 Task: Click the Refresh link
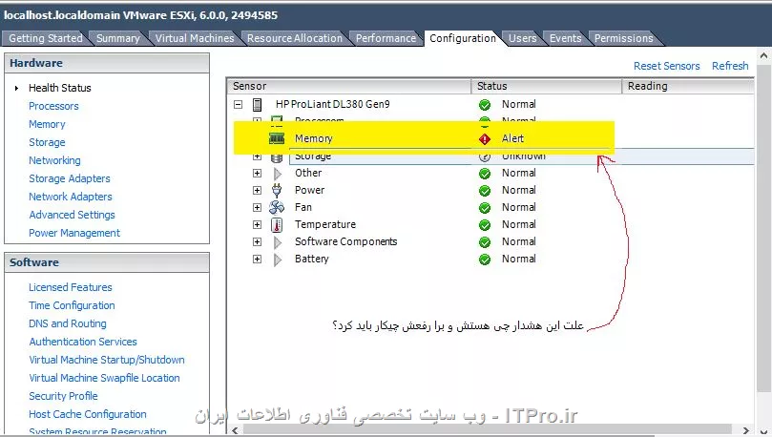(x=730, y=66)
